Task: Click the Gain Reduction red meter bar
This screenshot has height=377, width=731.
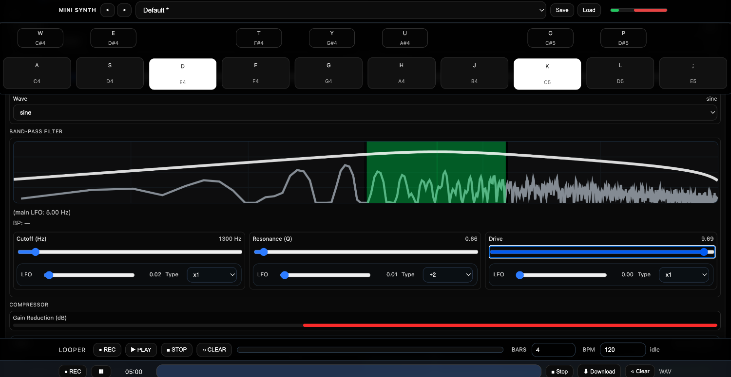Action: tap(510, 325)
